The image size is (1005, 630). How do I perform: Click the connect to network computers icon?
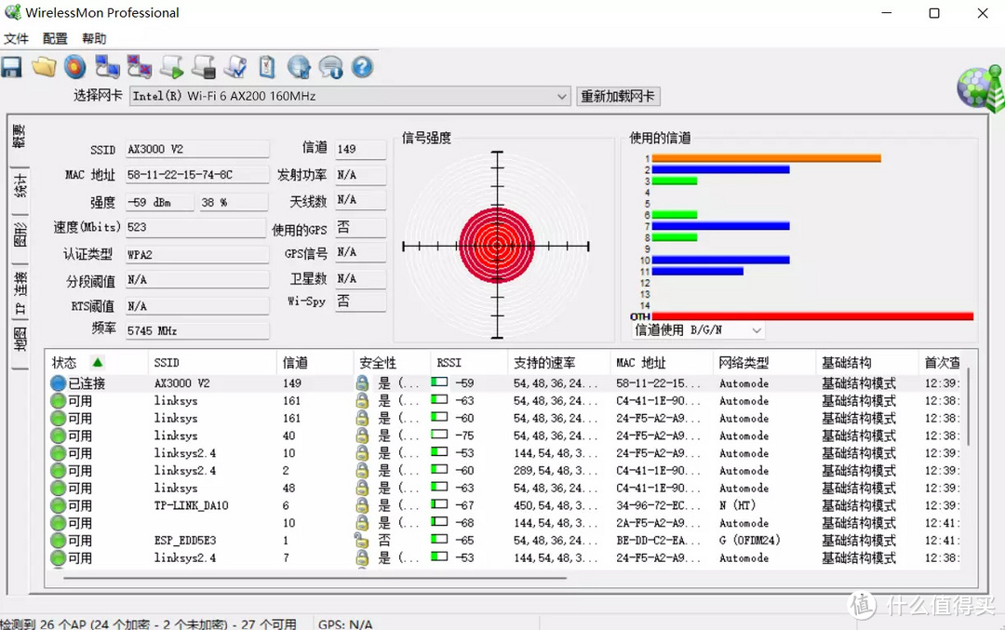pos(108,67)
